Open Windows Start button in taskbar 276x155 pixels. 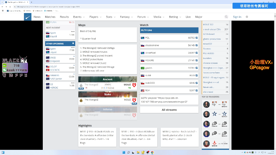pyautogui.click(x=124, y=152)
